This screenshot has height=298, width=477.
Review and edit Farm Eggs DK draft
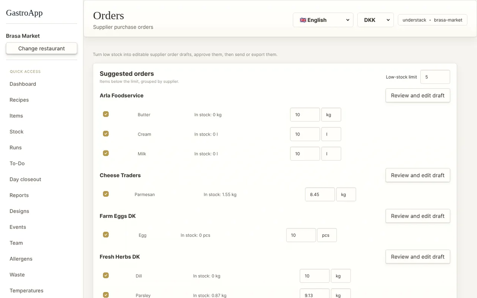click(x=418, y=216)
